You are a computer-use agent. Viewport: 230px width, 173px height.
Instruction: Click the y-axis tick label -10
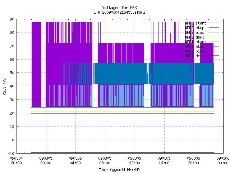11,154
